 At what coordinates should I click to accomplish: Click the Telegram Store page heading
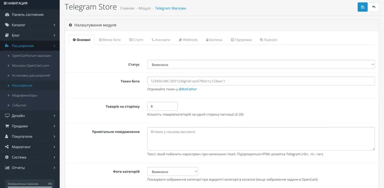tap(91, 7)
